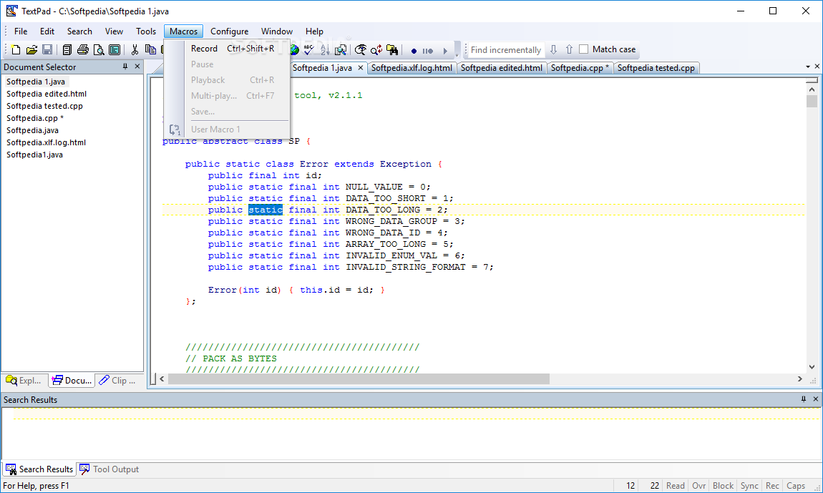
Task: Start recording with the blue dot icon
Action: (x=414, y=51)
